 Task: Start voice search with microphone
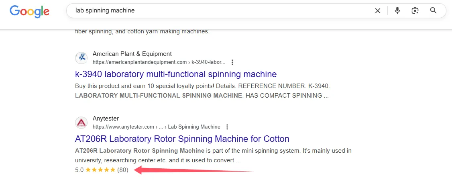click(397, 11)
